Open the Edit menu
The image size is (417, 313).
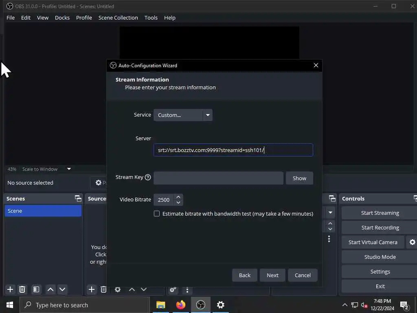26,18
